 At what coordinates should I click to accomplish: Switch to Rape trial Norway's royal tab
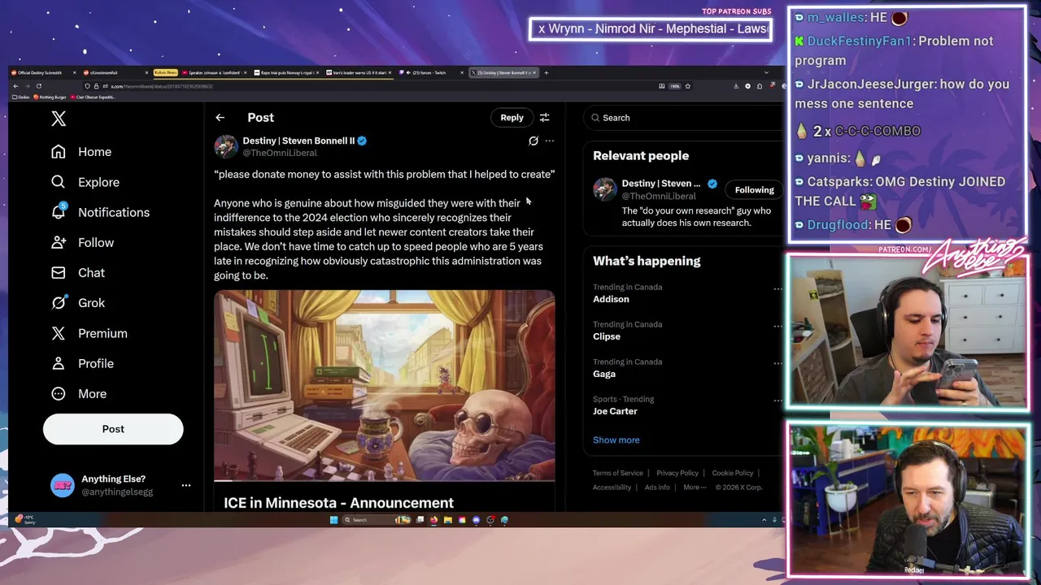285,72
